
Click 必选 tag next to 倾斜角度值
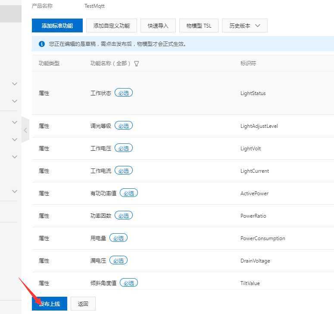point(129,283)
